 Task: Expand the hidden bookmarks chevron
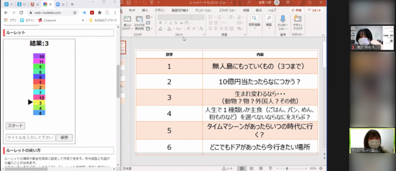tap(83, 20)
